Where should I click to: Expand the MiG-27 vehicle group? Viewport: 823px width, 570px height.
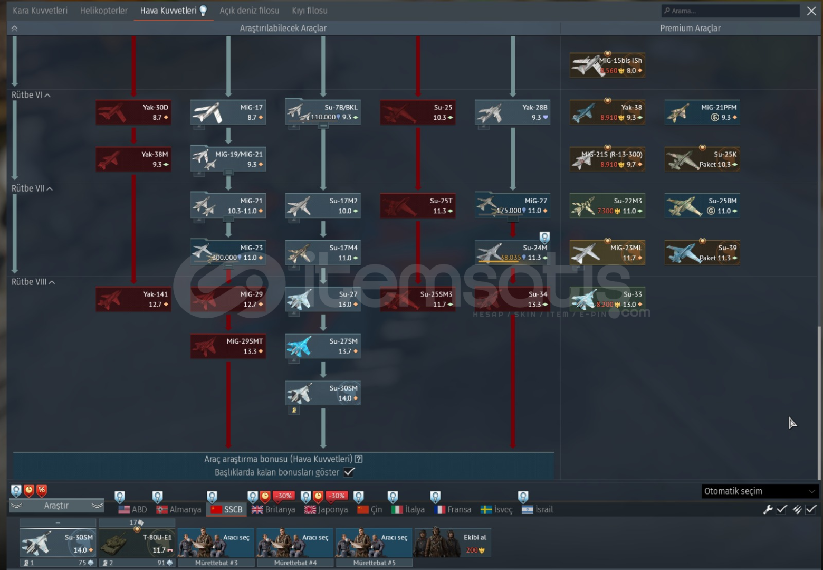point(513,219)
